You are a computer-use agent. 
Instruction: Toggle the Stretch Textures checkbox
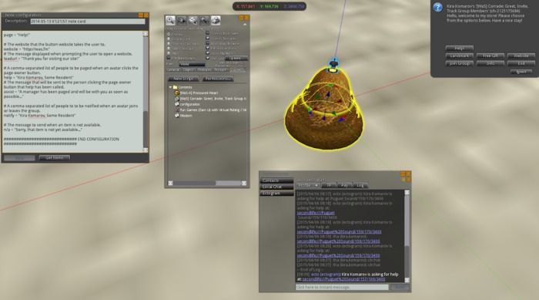(208, 39)
